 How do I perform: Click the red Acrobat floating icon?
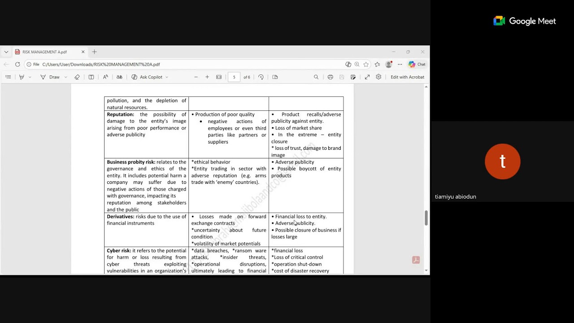coord(416,260)
